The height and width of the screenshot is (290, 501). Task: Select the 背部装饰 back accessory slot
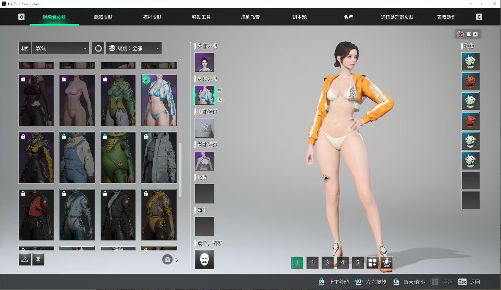point(204,161)
